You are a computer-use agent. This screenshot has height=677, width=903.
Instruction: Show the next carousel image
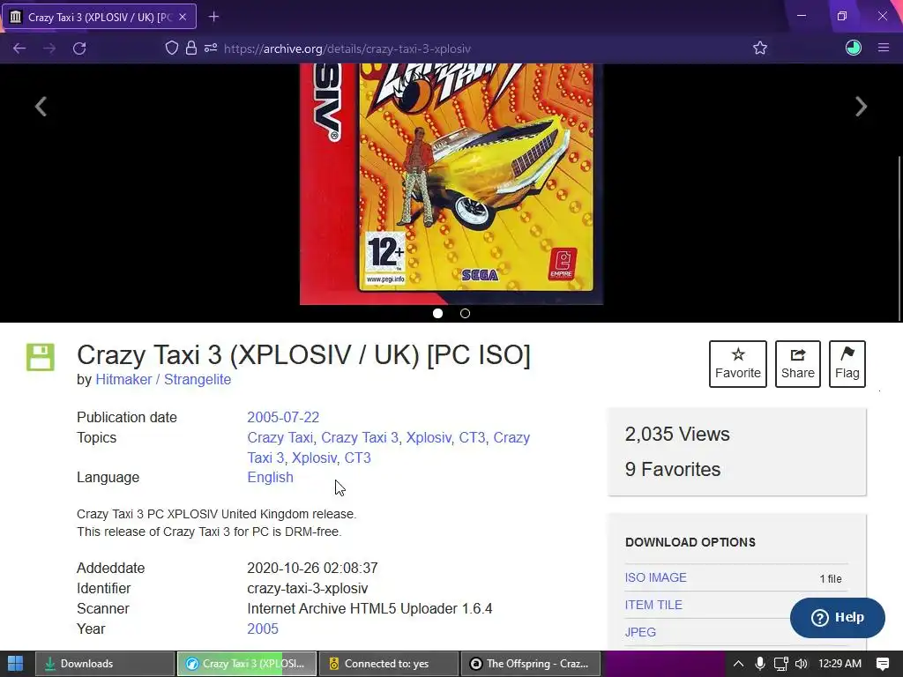click(x=861, y=107)
